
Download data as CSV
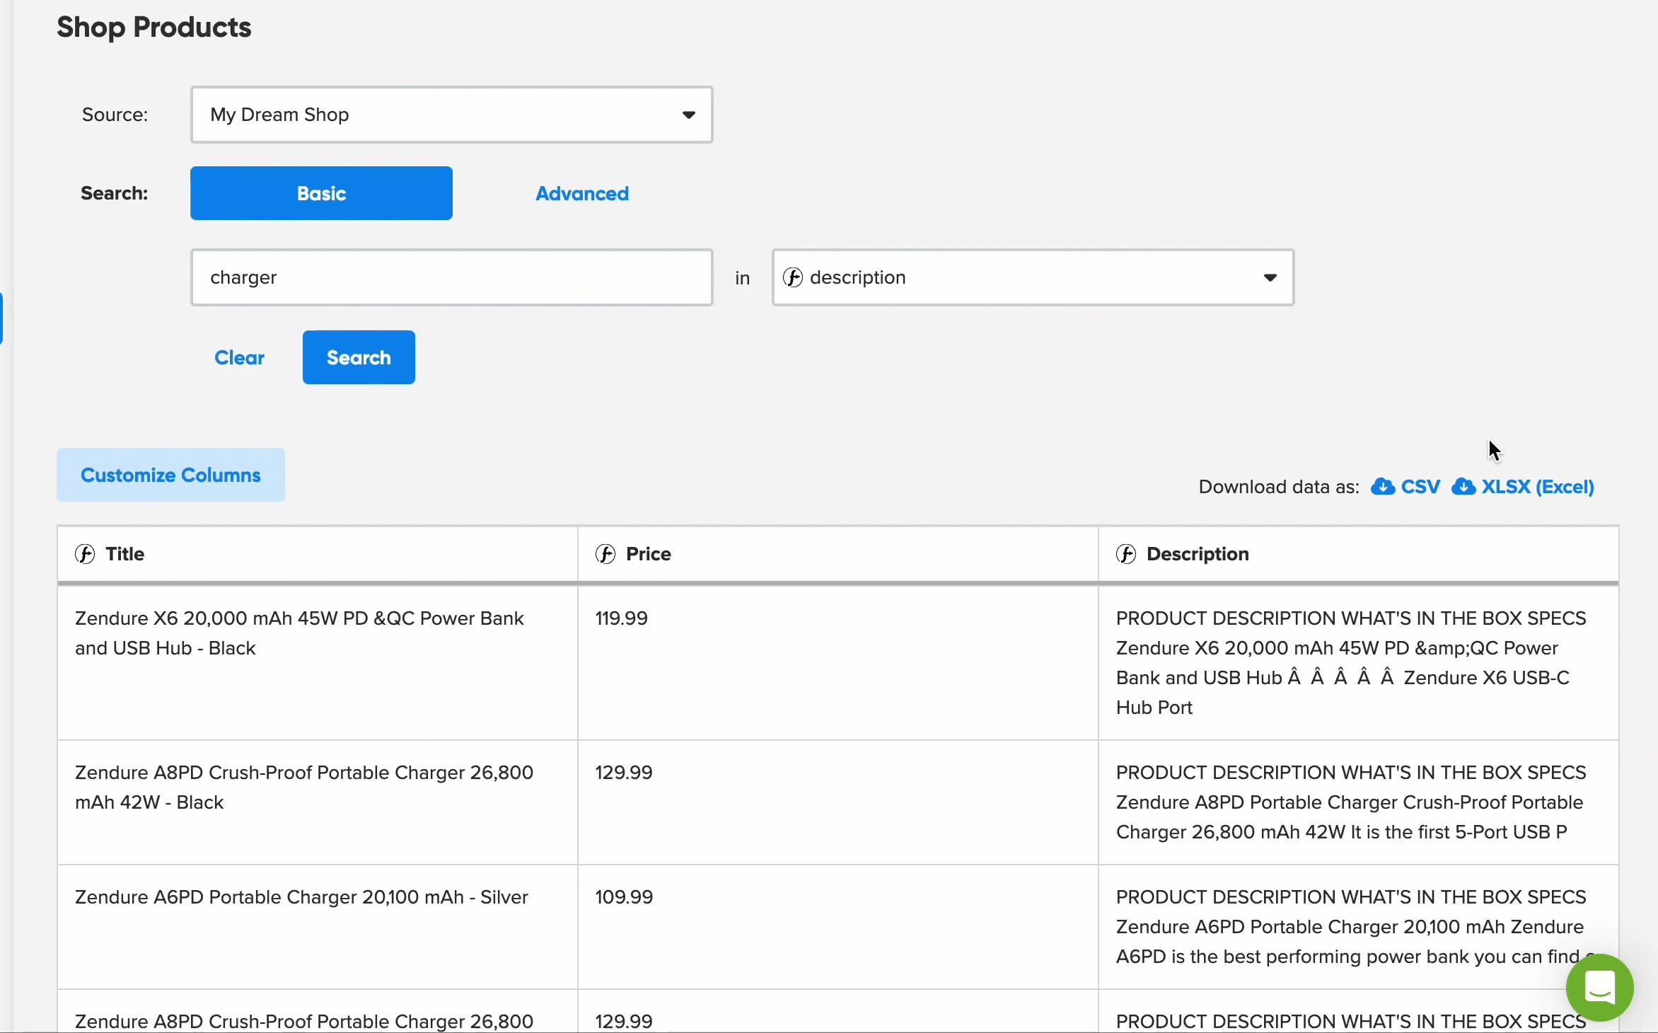[1405, 487]
